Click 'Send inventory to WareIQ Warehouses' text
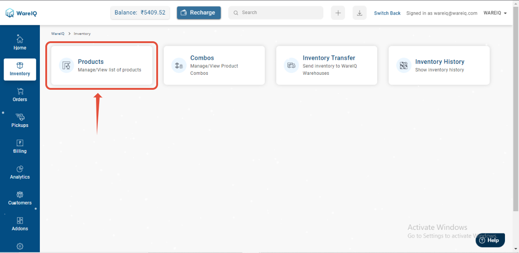 (x=330, y=70)
